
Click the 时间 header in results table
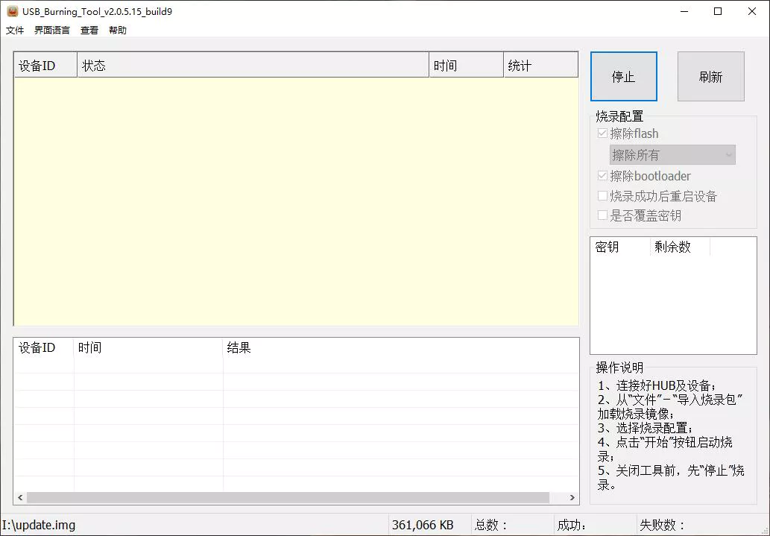148,348
